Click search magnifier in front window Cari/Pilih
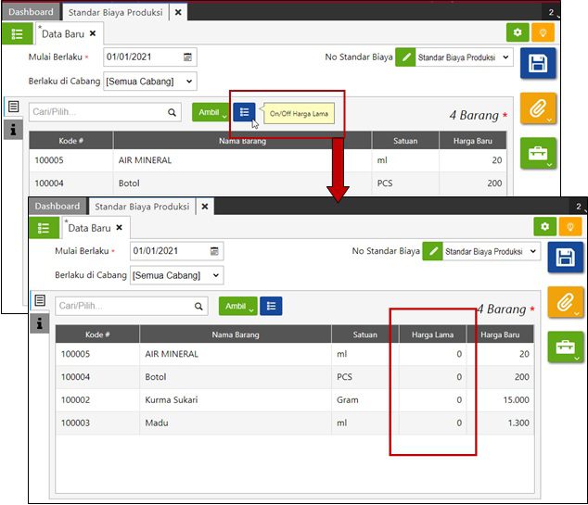Viewport: 588px width, 505px height. point(198,306)
